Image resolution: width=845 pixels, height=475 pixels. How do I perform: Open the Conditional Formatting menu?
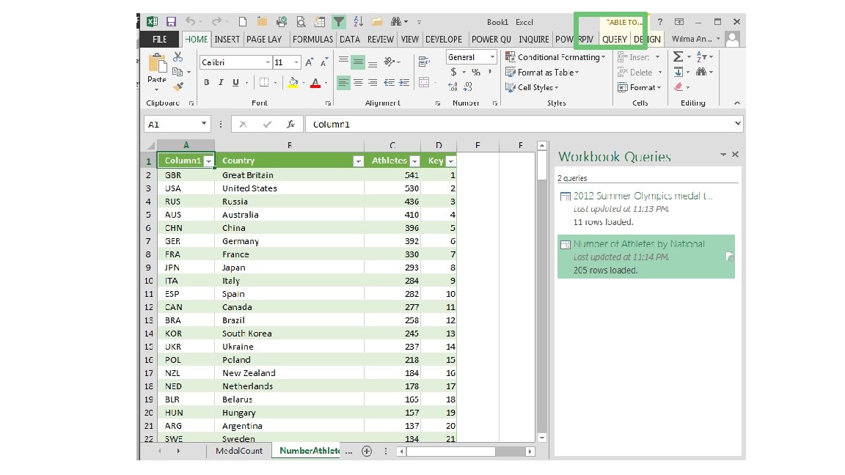pos(555,56)
